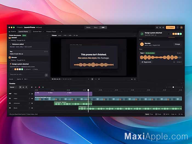Adjust the timeline zoom slider handle
Image resolution: width=192 pixels, height=144 pixels.
point(173,87)
